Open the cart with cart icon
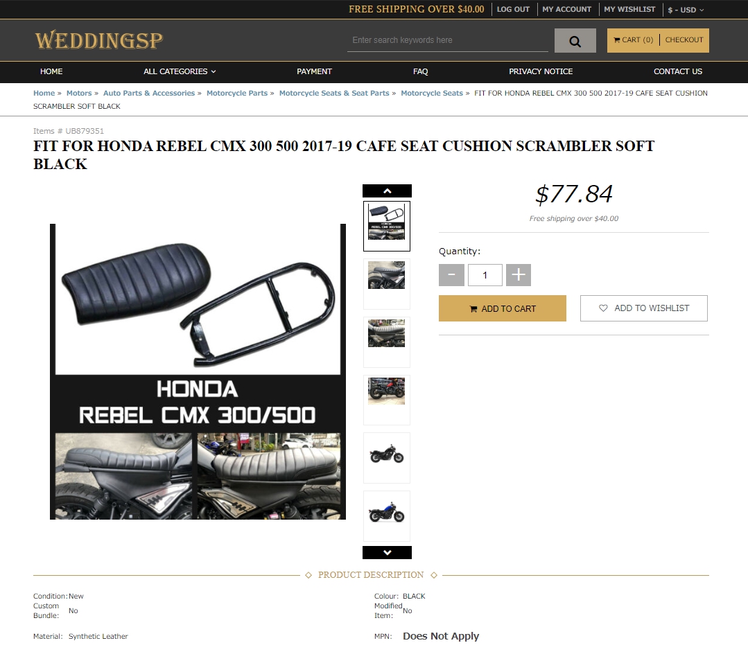Viewport: 748px width, 661px height. click(x=633, y=40)
